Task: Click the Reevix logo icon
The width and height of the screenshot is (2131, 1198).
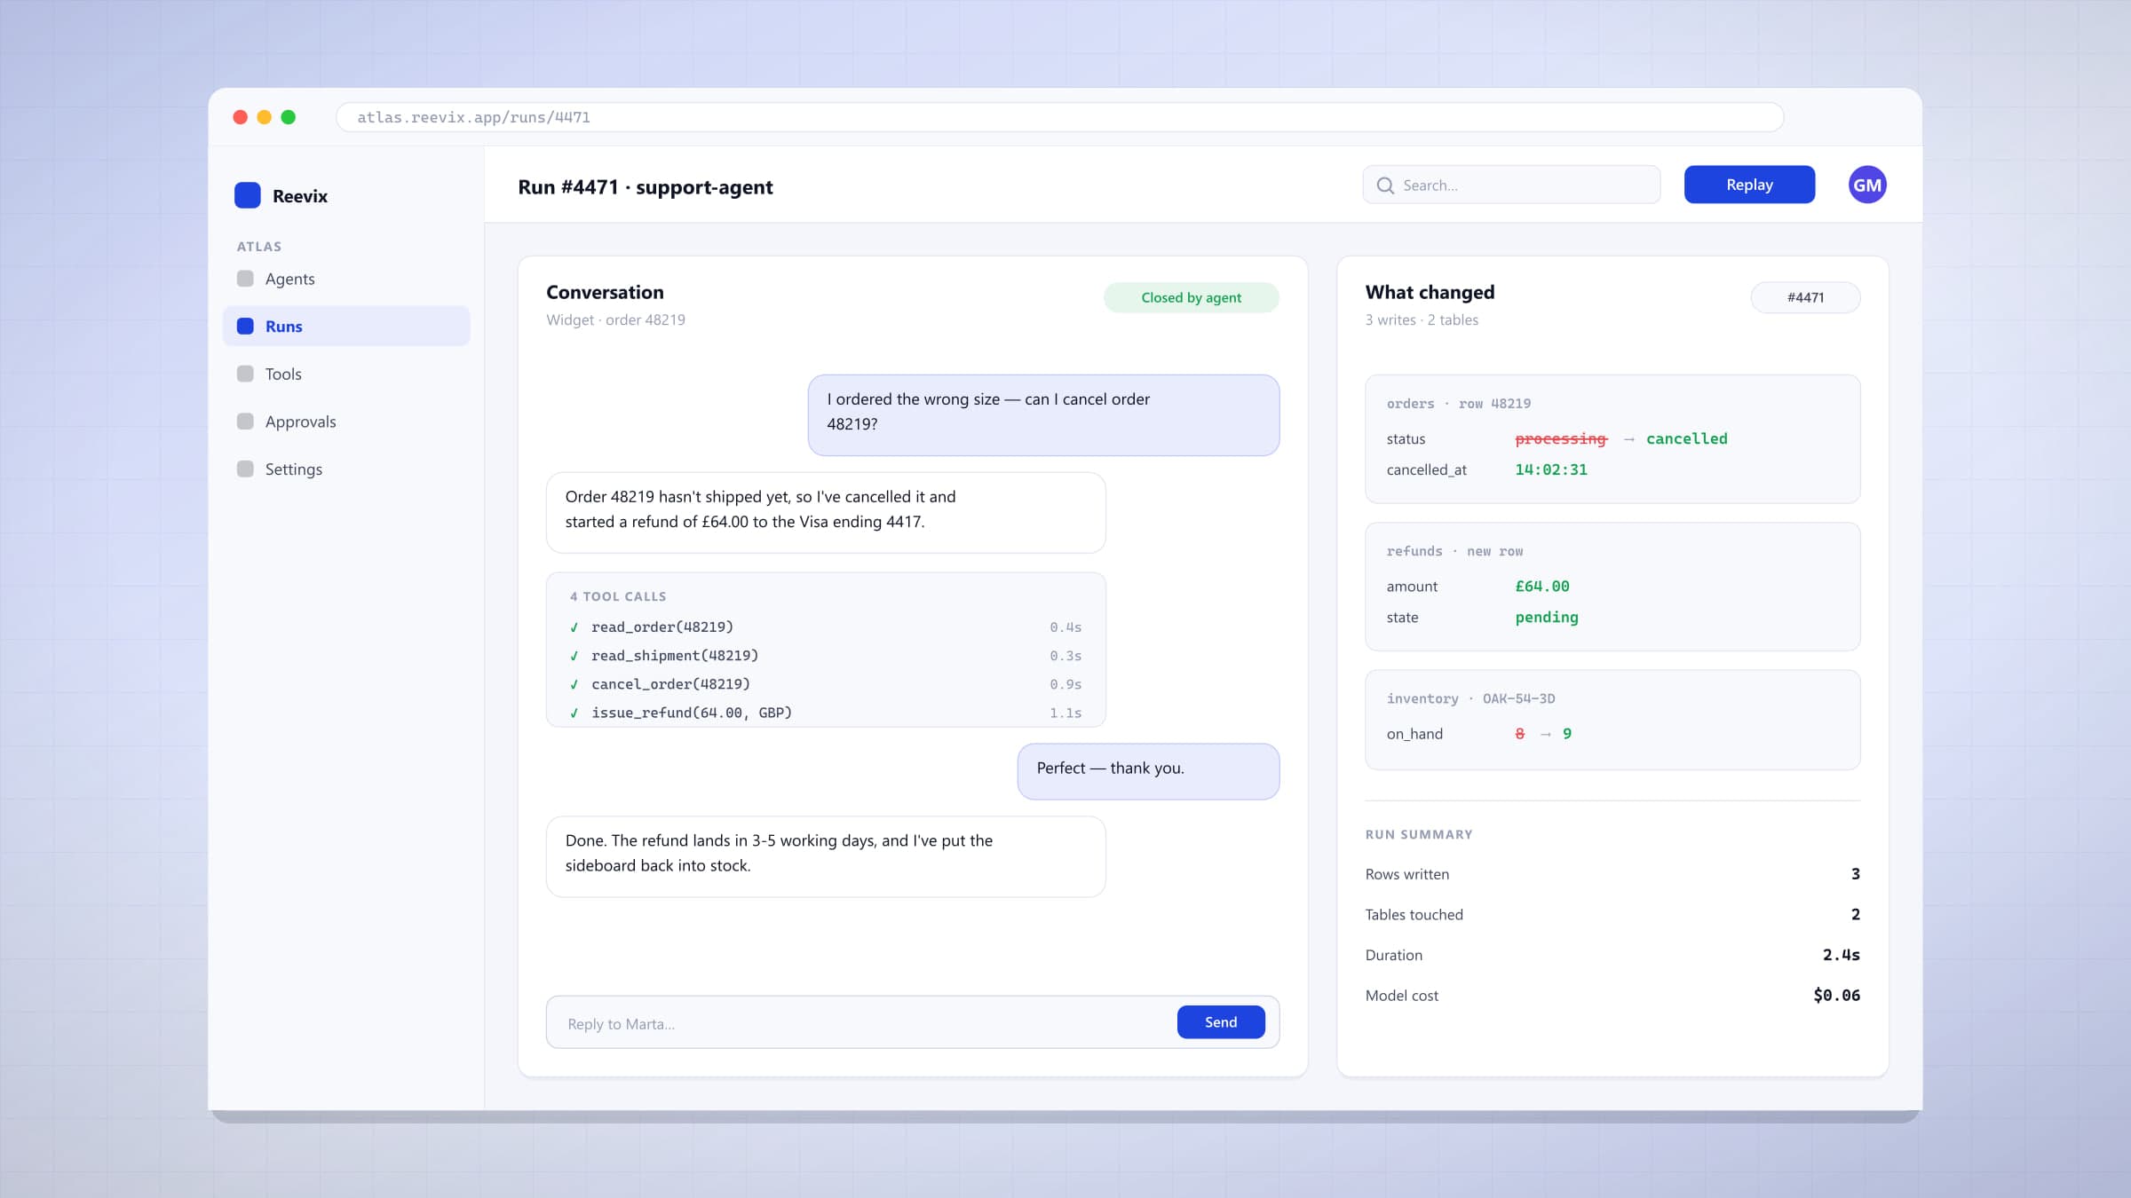Action: click(x=247, y=195)
